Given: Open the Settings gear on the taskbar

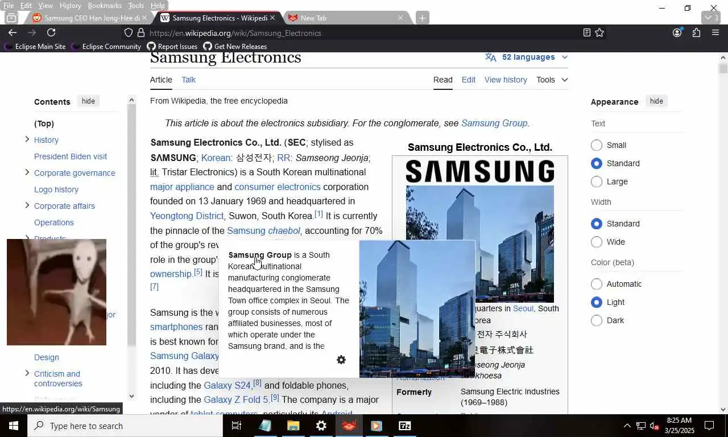Looking at the screenshot, I should (321, 426).
